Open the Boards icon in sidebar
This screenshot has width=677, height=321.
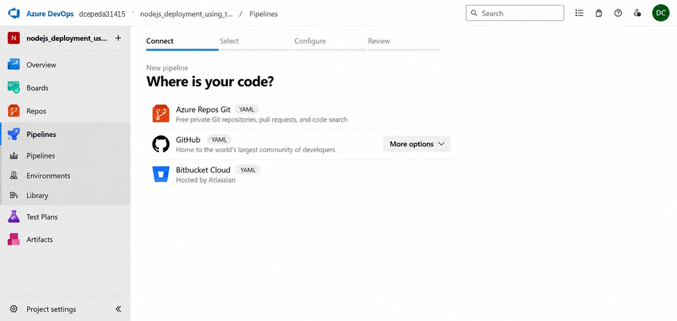[x=14, y=88]
